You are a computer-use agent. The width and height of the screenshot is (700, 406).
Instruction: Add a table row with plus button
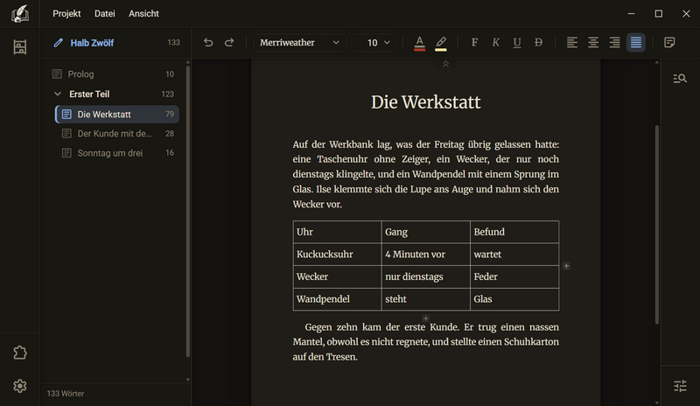426,318
